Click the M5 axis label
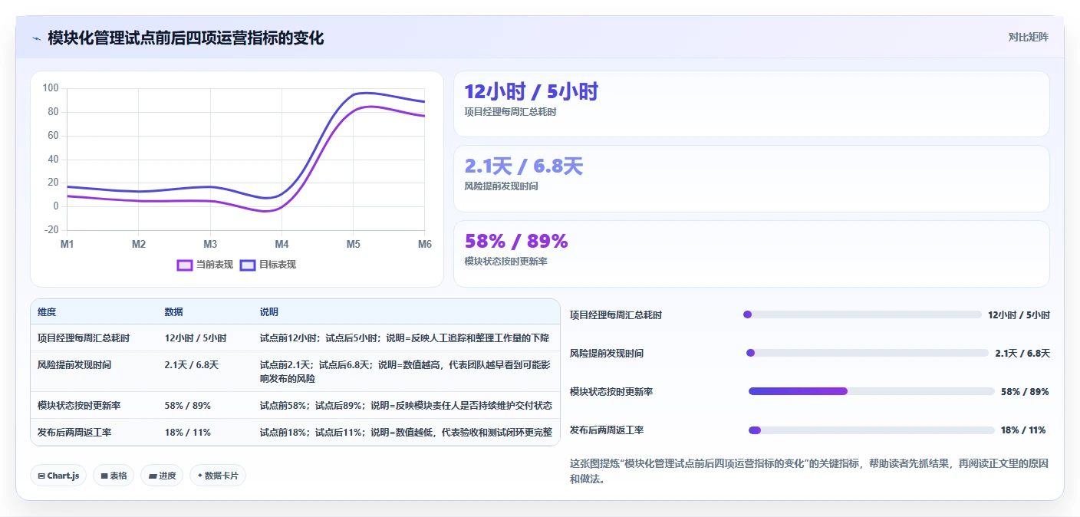Screen dimensions: 1080x517 [x=353, y=245]
